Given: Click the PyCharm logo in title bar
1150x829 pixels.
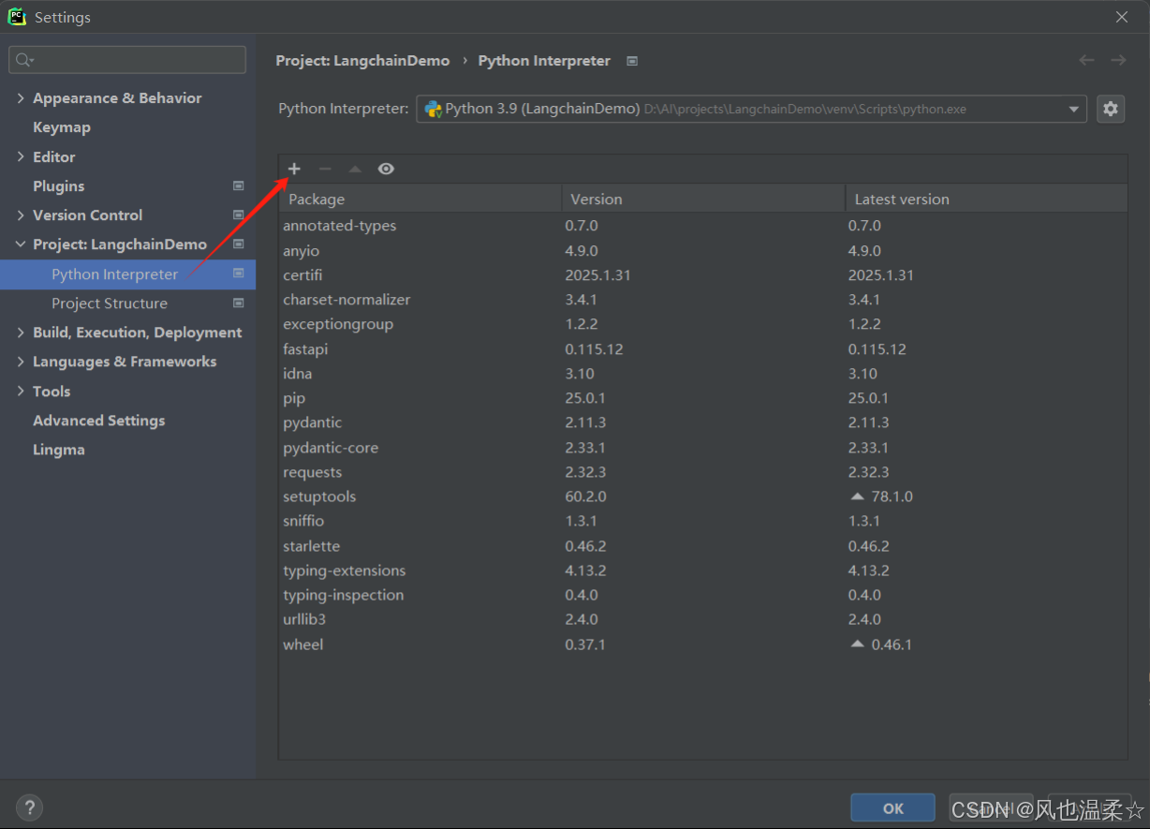Looking at the screenshot, I should 17,17.
